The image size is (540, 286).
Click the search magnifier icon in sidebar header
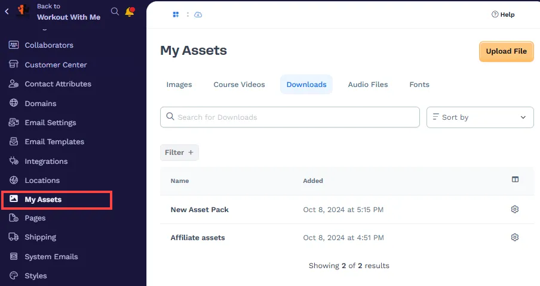pos(115,11)
